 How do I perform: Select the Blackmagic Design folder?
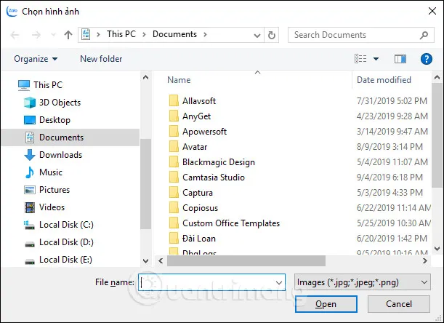click(x=218, y=162)
